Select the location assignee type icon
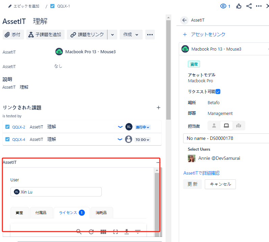The width and height of the screenshot is (269, 242). pos(239,126)
